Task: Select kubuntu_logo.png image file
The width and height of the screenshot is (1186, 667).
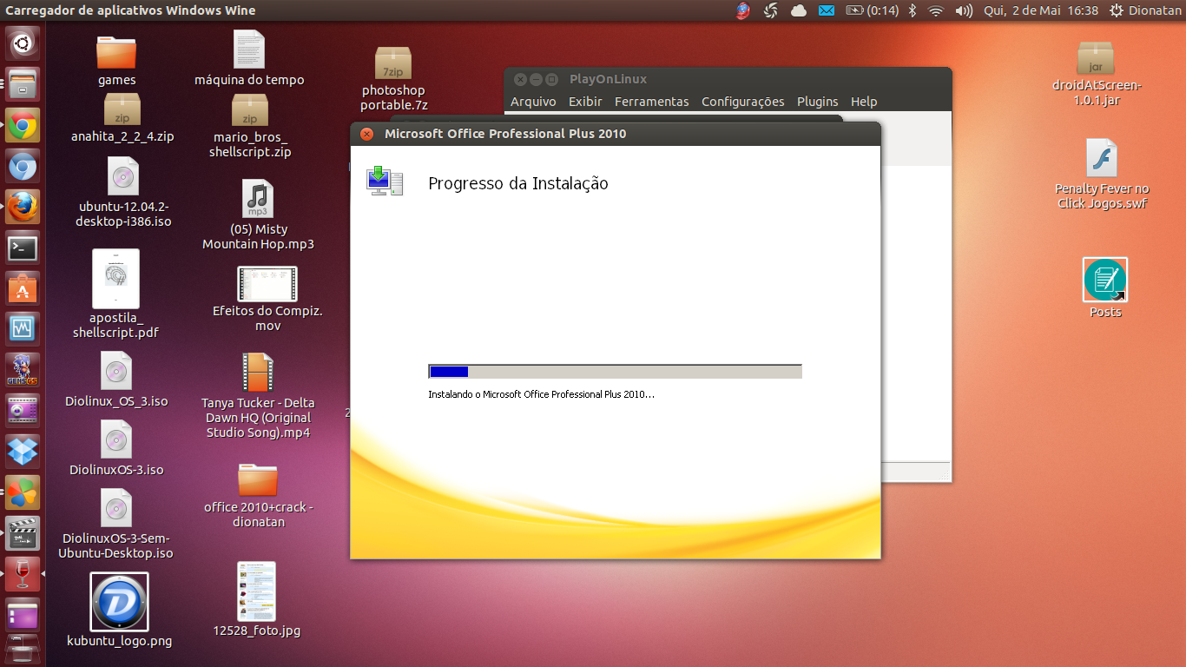Action: tap(120, 610)
